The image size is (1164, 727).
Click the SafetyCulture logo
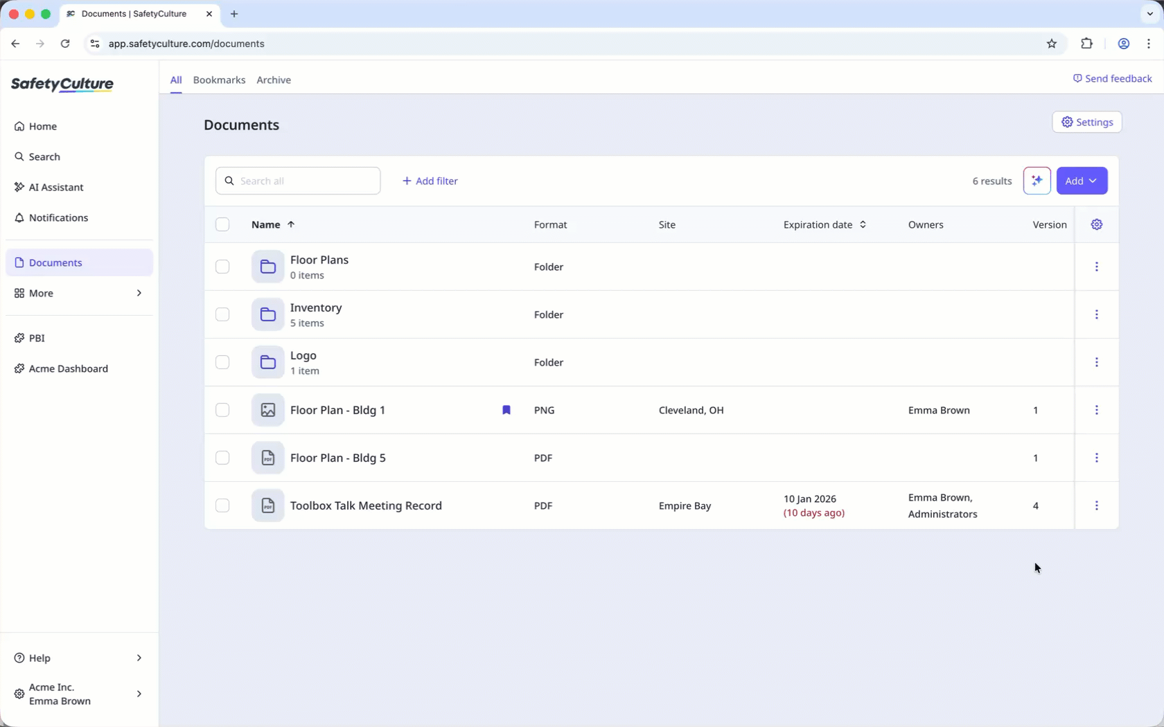[62, 84]
